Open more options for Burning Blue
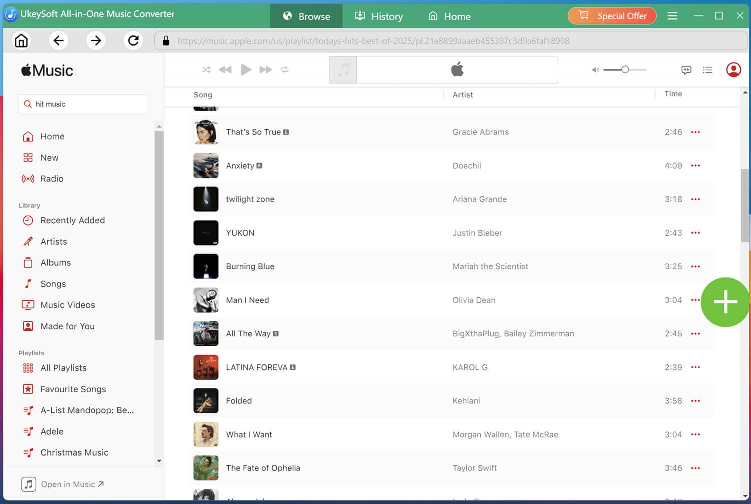 click(695, 266)
